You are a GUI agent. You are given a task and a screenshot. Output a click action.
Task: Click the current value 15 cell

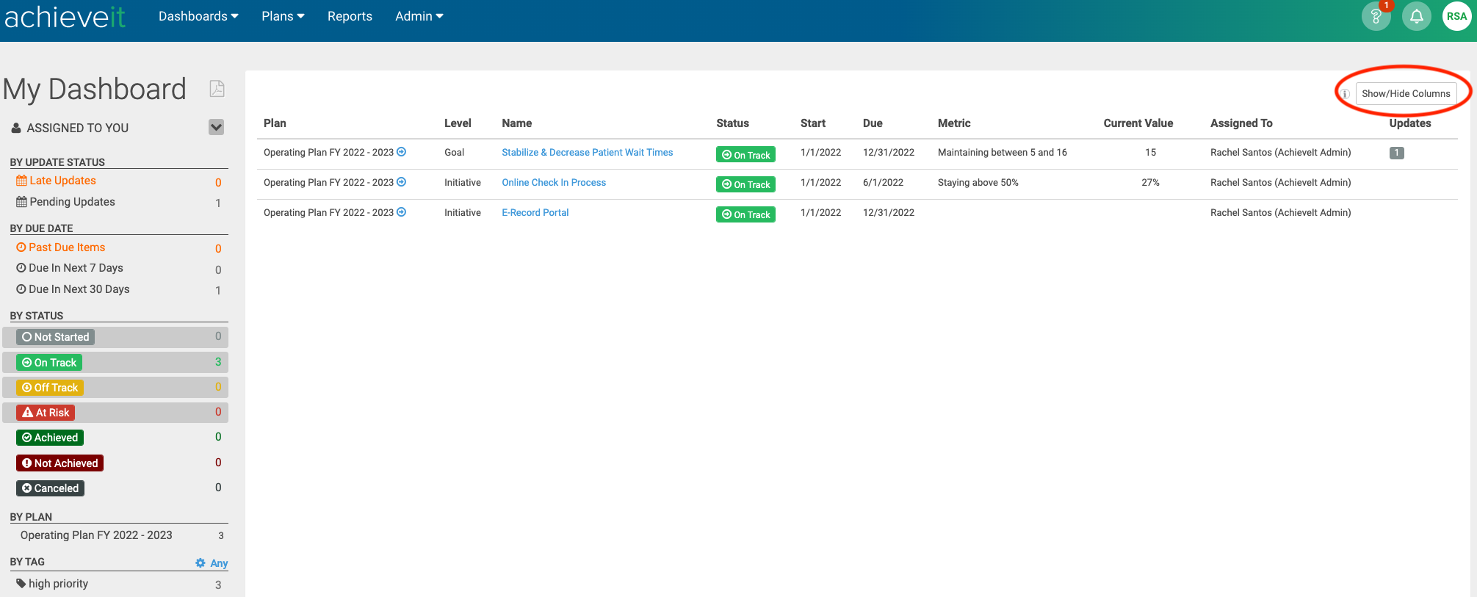(x=1150, y=153)
